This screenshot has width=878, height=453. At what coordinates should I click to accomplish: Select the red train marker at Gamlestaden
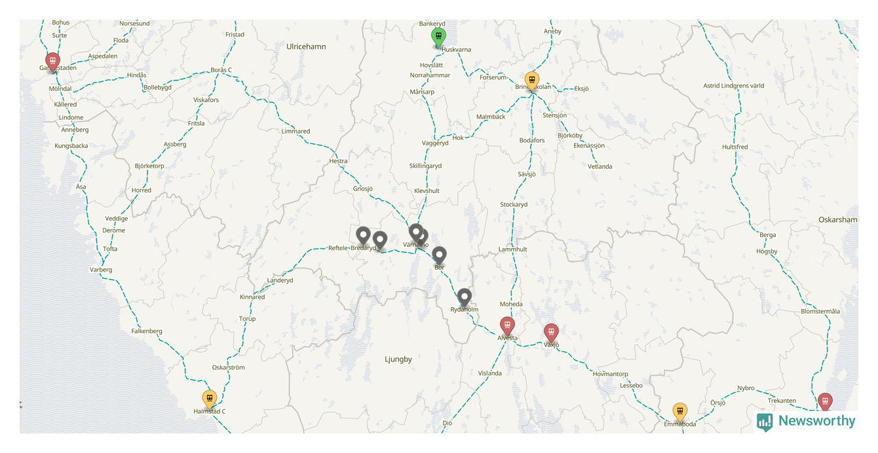[53, 62]
